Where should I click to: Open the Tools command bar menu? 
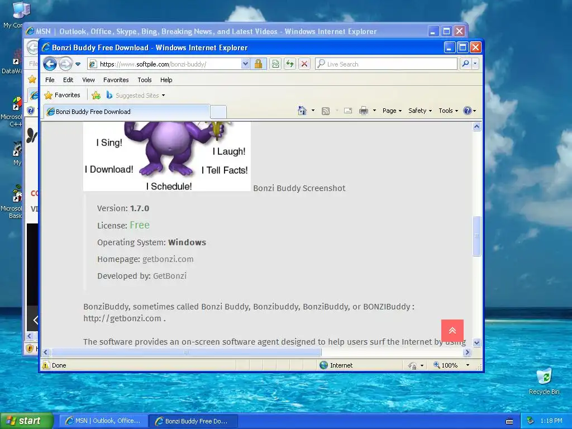click(448, 111)
